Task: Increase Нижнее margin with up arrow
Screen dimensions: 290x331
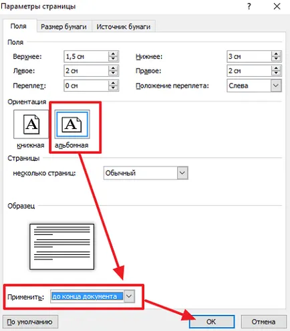Action: [x=276, y=53]
